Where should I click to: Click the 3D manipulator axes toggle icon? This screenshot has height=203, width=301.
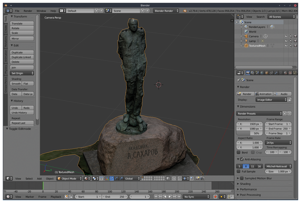click(x=107, y=178)
